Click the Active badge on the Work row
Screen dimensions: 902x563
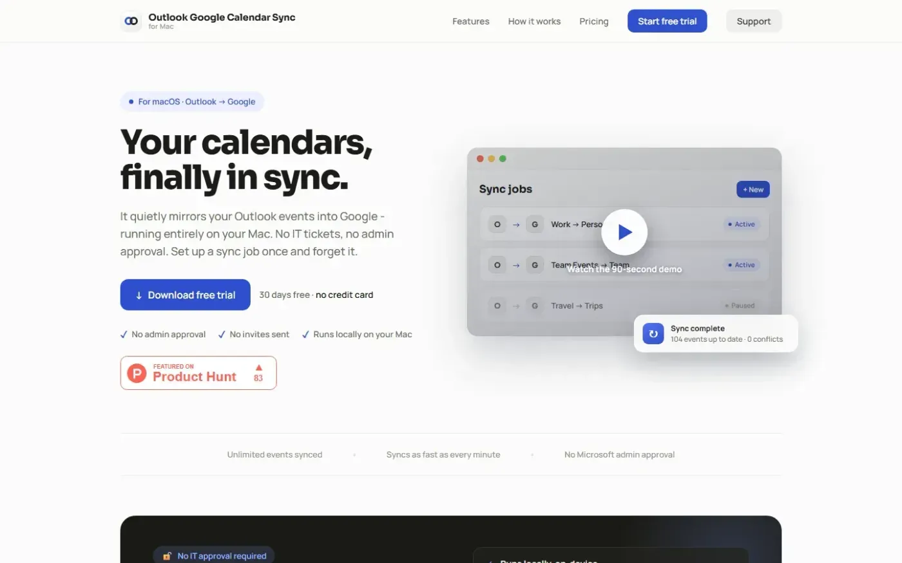coord(742,225)
